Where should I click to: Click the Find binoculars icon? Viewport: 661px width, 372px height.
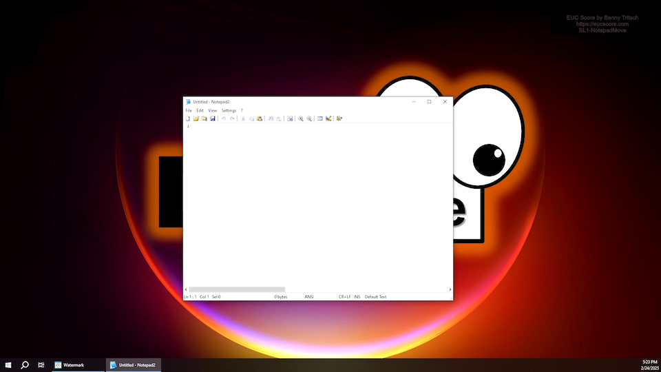click(271, 118)
